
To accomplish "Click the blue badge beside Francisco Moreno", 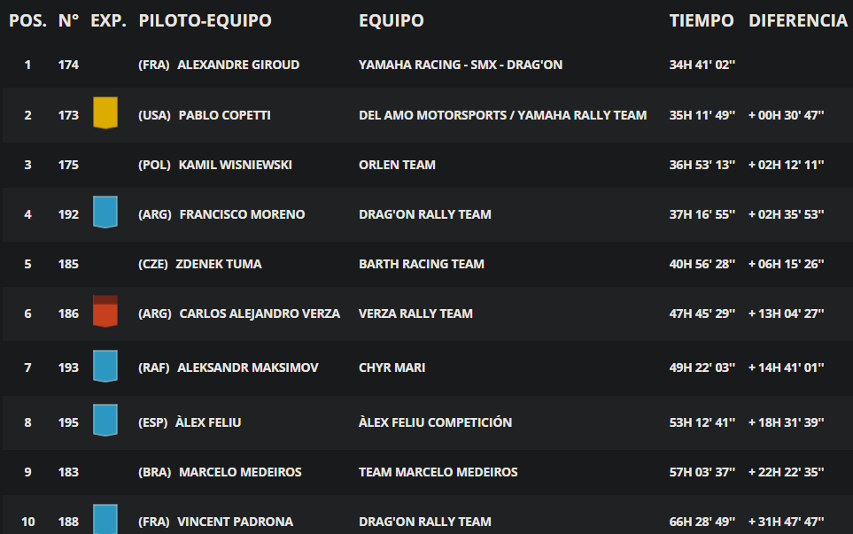I will tap(105, 212).
